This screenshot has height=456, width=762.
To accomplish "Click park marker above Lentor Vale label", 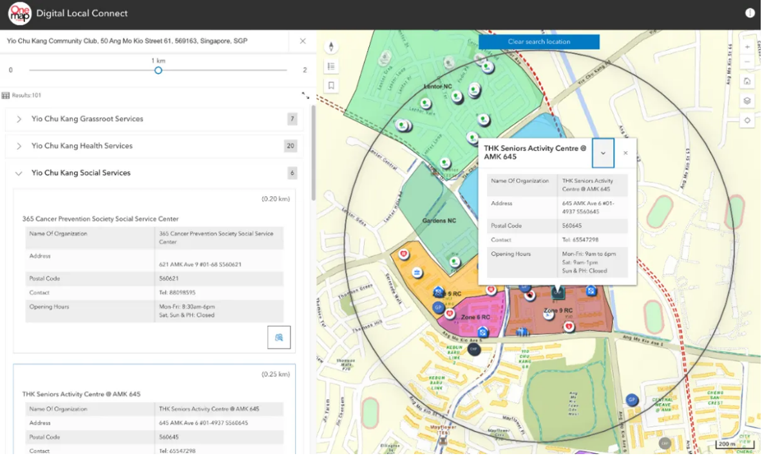I will [x=425, y=104].
